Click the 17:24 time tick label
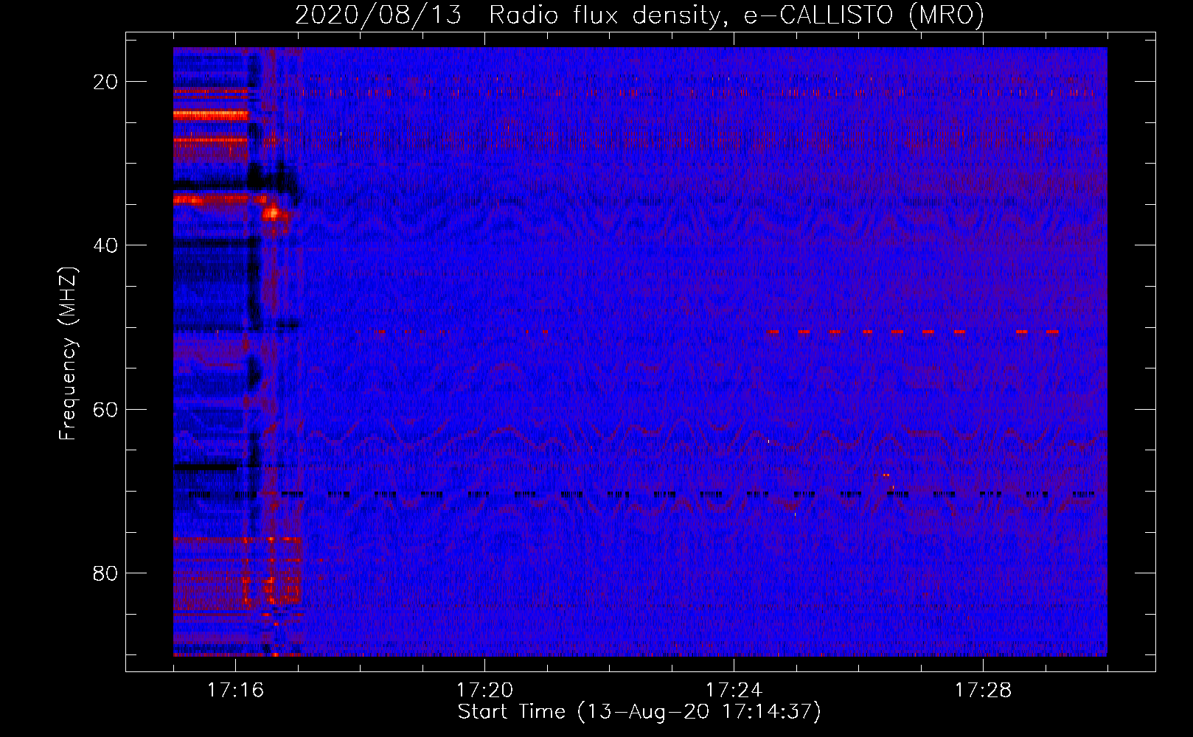Viewport: 1193px width, 737px height. (x=734, y=690)
